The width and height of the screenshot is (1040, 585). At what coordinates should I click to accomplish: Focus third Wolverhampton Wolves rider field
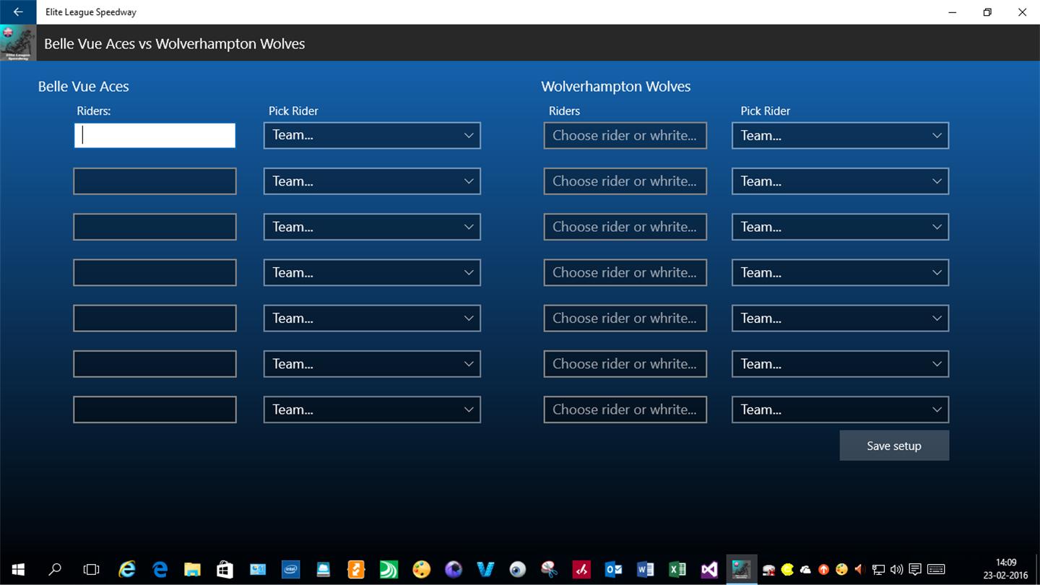(625, 227)
